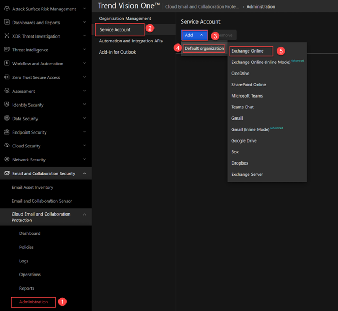Click the Network Security sidebar icon
The width and height of the screenshot is (338, 311).
7,159
